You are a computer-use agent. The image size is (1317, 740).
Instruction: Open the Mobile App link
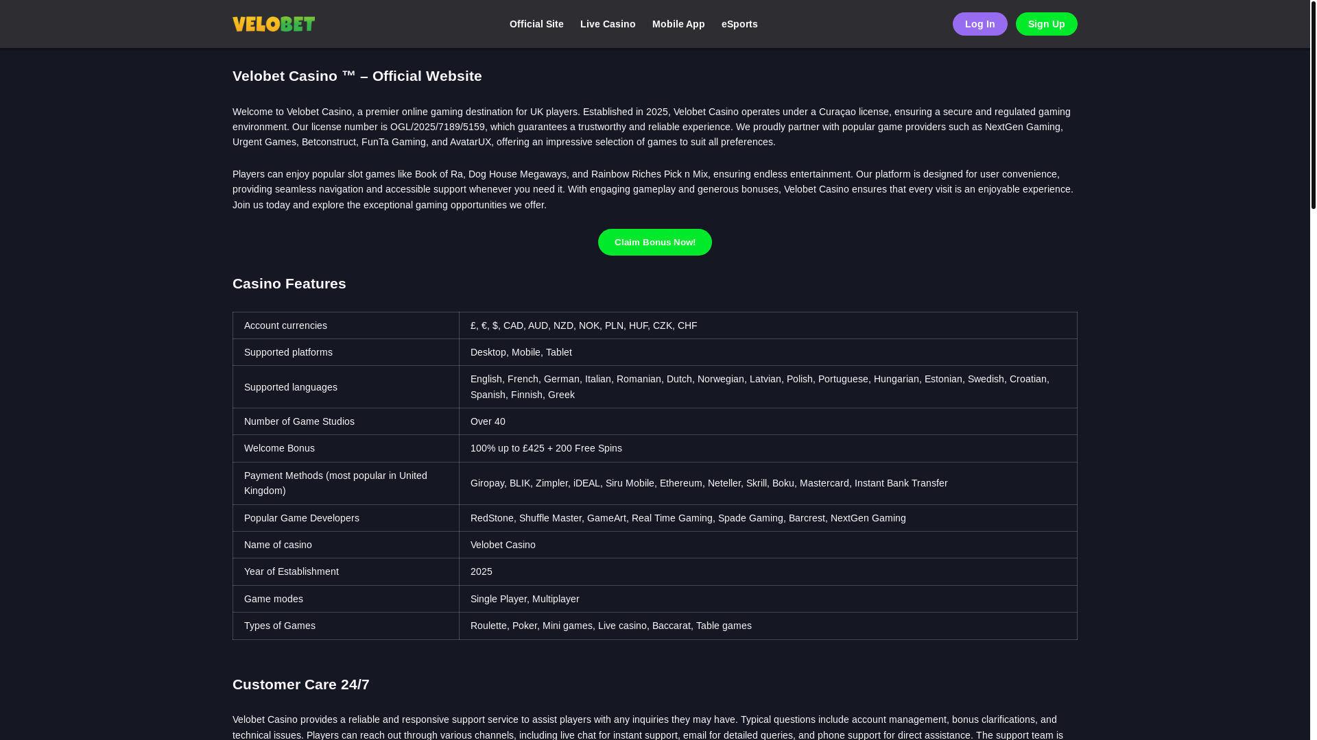[x=678, y=24]
